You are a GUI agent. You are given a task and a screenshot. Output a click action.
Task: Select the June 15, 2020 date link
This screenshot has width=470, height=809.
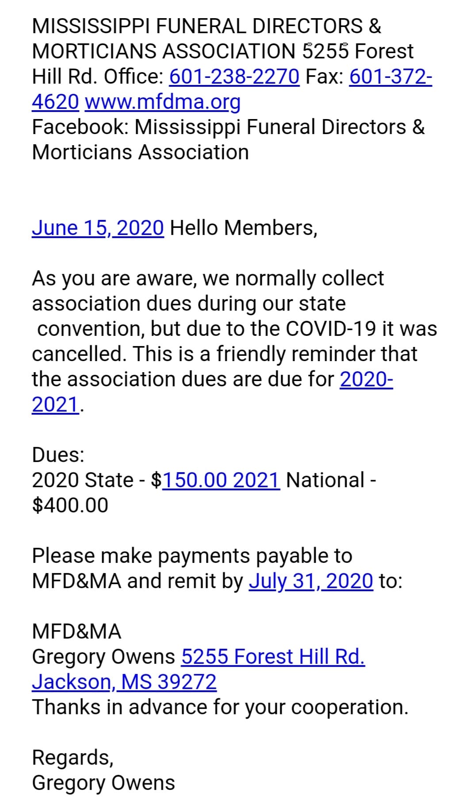coord(98,228)
